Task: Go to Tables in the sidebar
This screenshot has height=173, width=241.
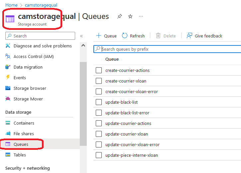Action: tap(20, 155)
